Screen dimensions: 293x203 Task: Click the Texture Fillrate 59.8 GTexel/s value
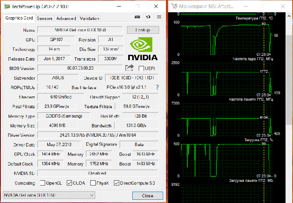137,106
